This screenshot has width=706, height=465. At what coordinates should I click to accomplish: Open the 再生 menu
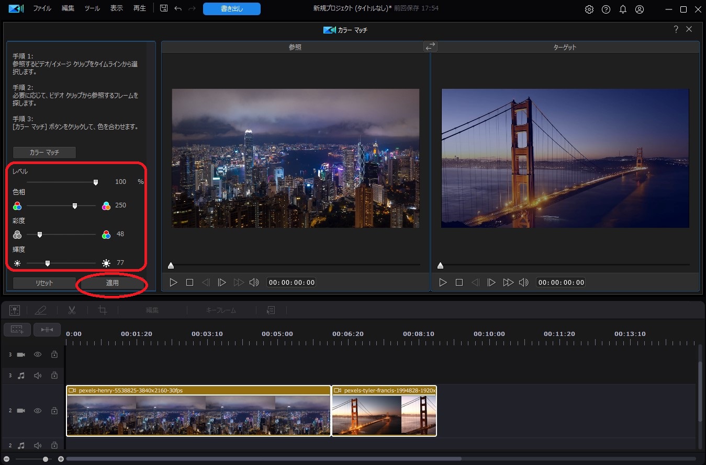point(139,8)
